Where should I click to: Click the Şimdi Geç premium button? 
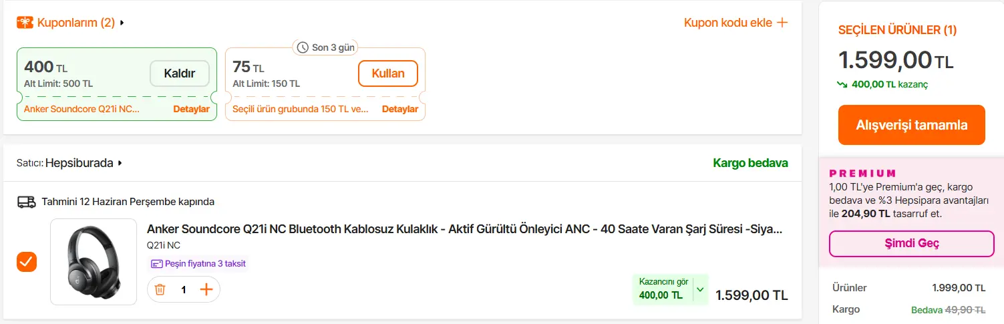tap(912, 244)
